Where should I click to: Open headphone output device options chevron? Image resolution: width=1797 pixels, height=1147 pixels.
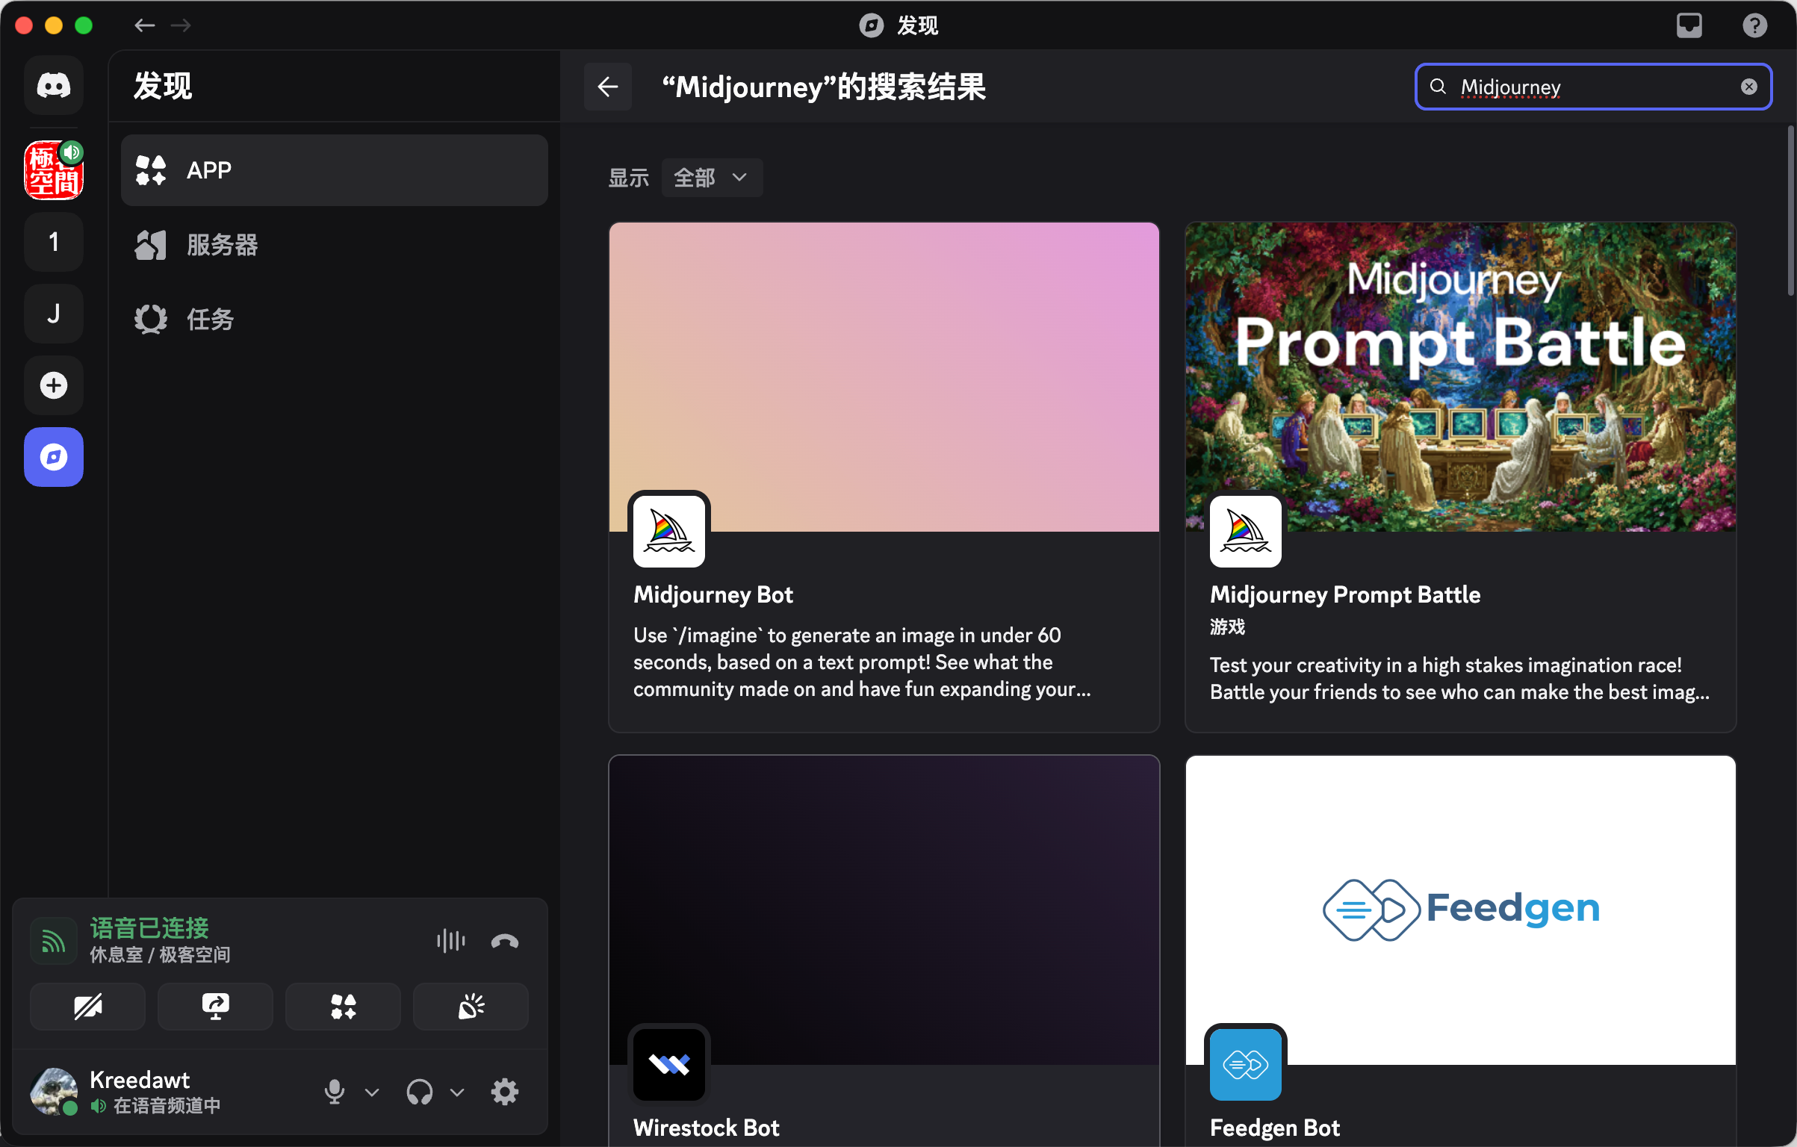457,1092
